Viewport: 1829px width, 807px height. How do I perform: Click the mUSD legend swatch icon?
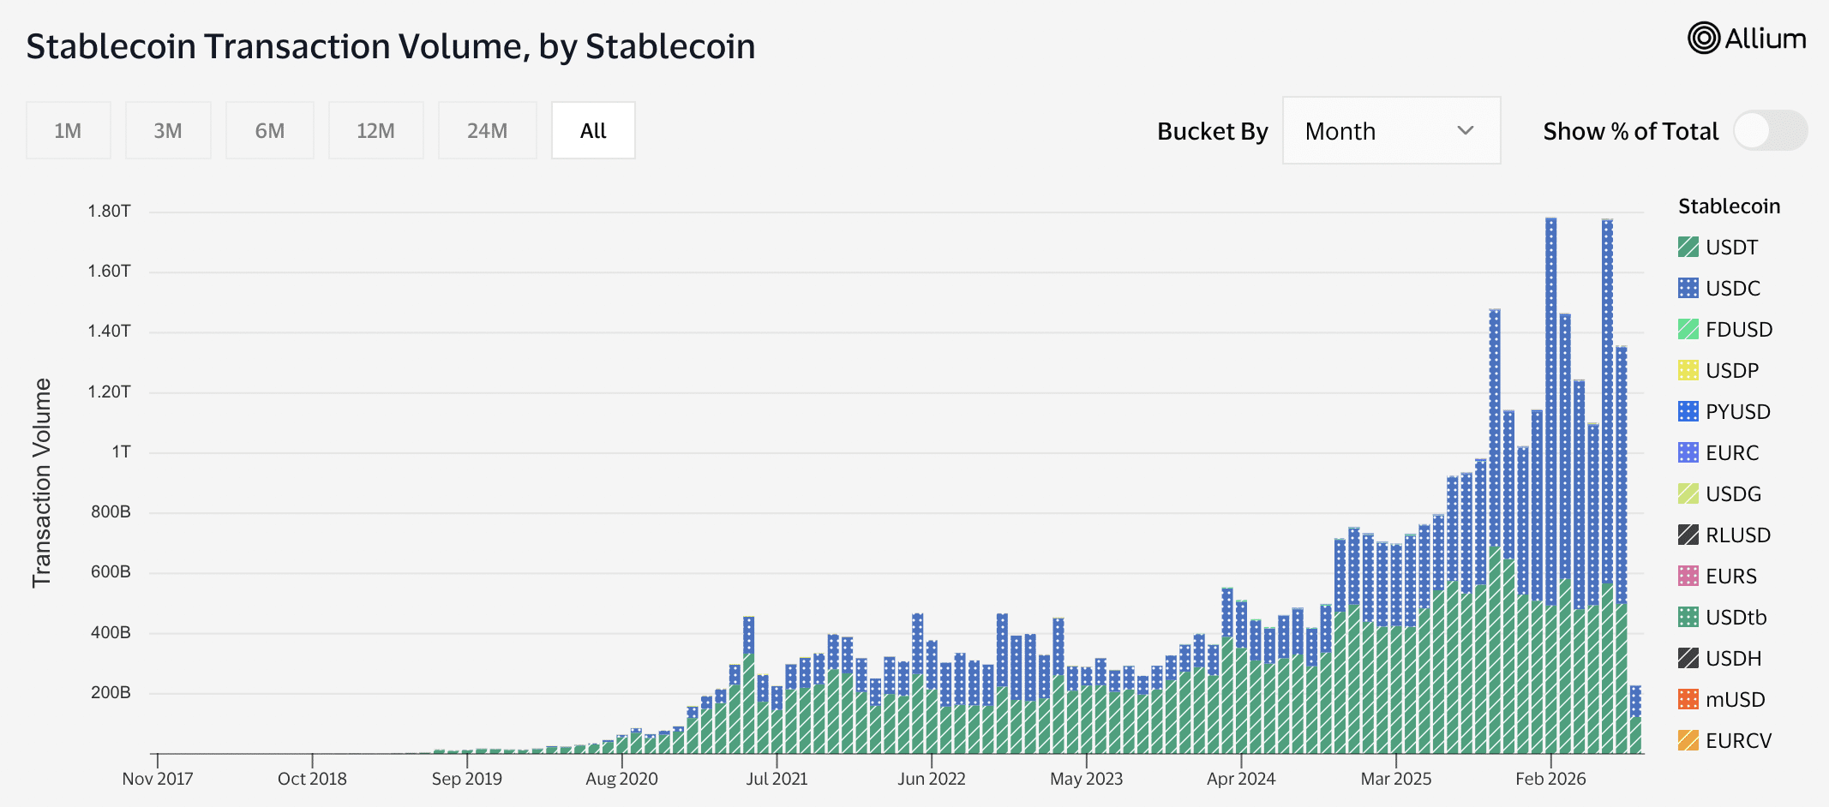[1688, 699]
